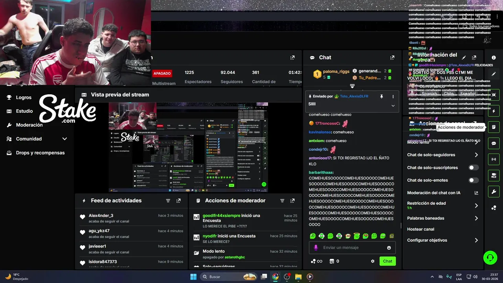The image size is (503, 283).
Task: Click agu_ykz47 in activity feed
Action: coord(99,231)
